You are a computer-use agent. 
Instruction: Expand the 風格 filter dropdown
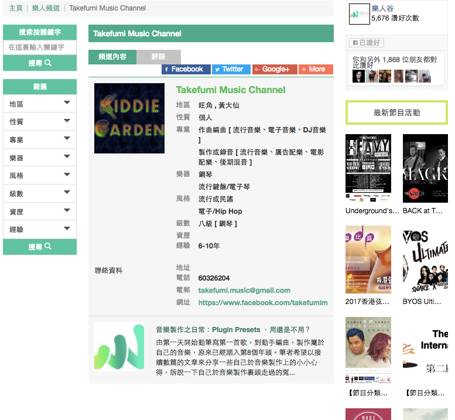tap(40, 176)
